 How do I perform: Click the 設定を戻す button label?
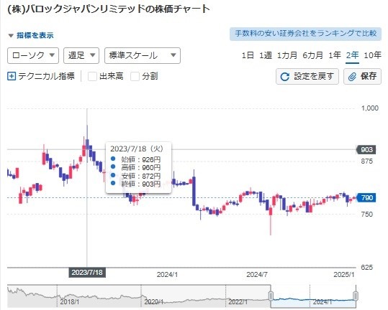(314, 76)
